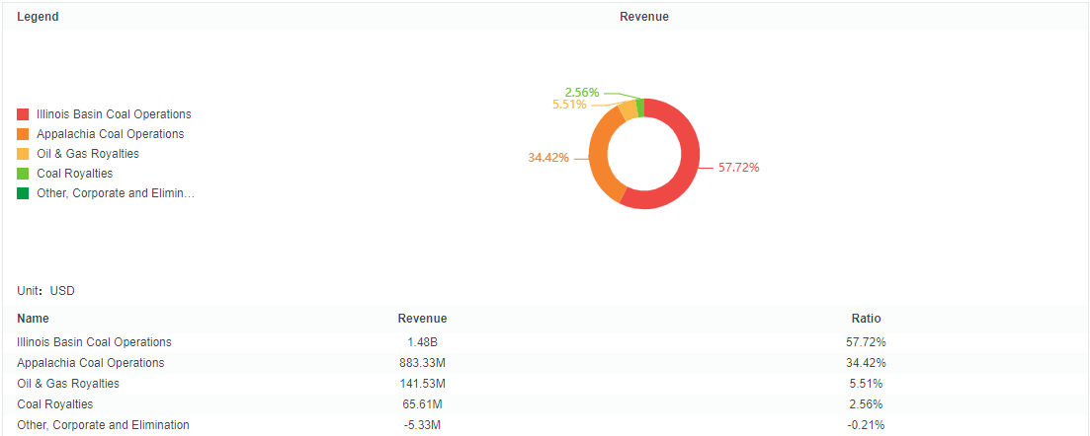Select Appalachia Coal Operations table row name
1090x436 pixels.
pyautogui.click(x=90, y=362)
